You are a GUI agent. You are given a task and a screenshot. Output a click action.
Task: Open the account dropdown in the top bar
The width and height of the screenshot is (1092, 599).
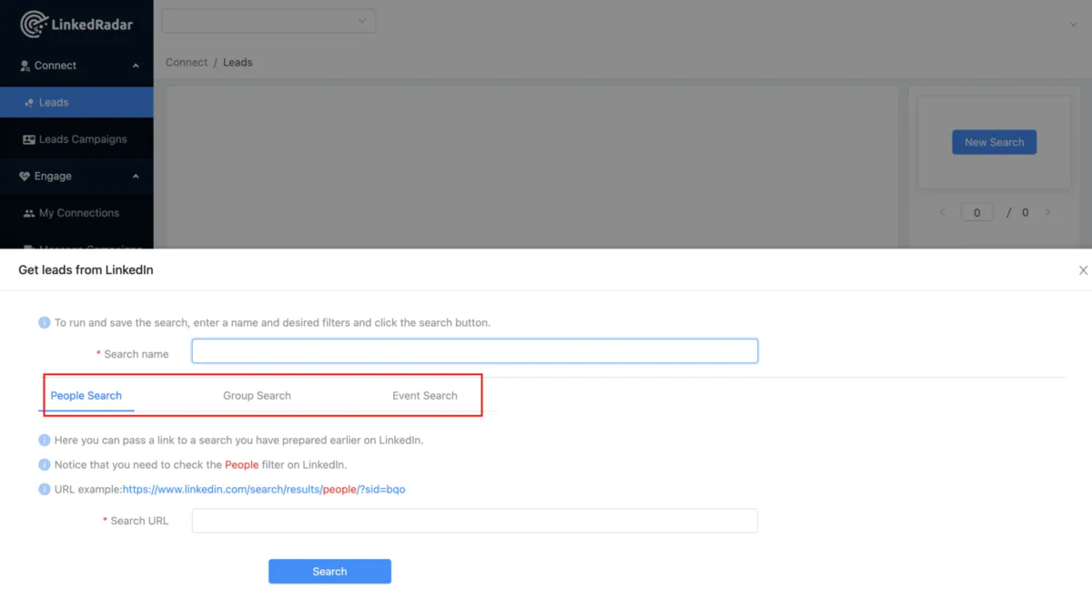268,21
